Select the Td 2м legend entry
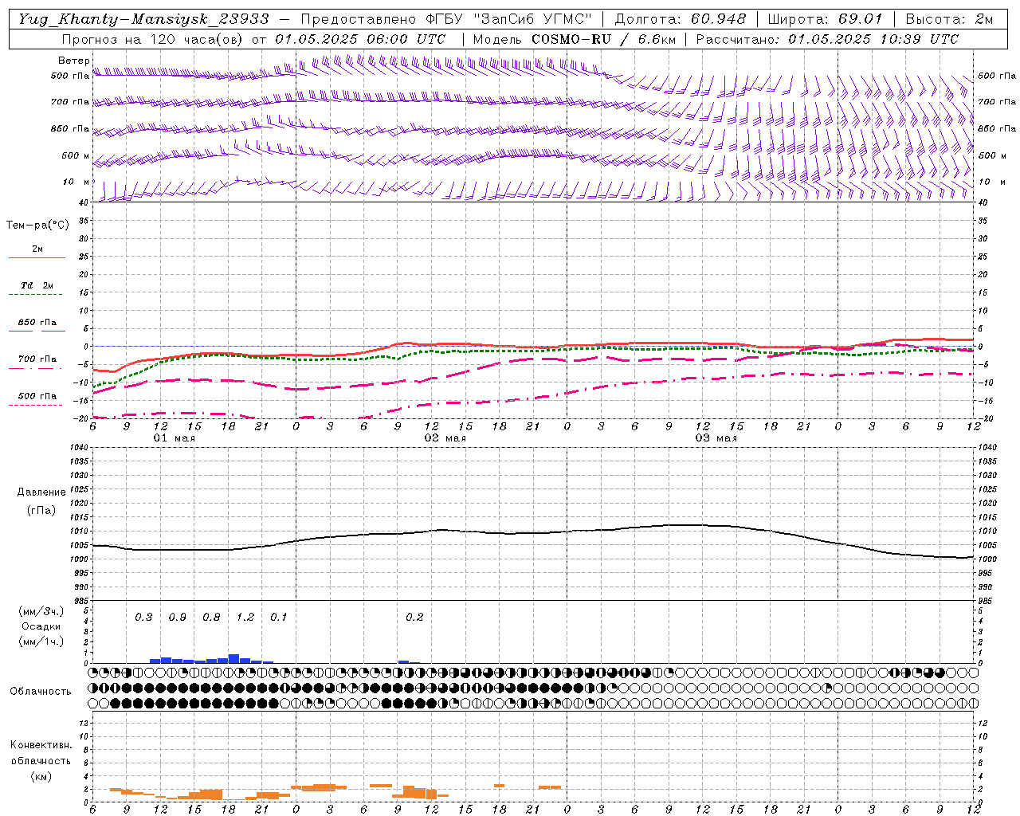Screen dimensions: 1020x816 [37, 285]
